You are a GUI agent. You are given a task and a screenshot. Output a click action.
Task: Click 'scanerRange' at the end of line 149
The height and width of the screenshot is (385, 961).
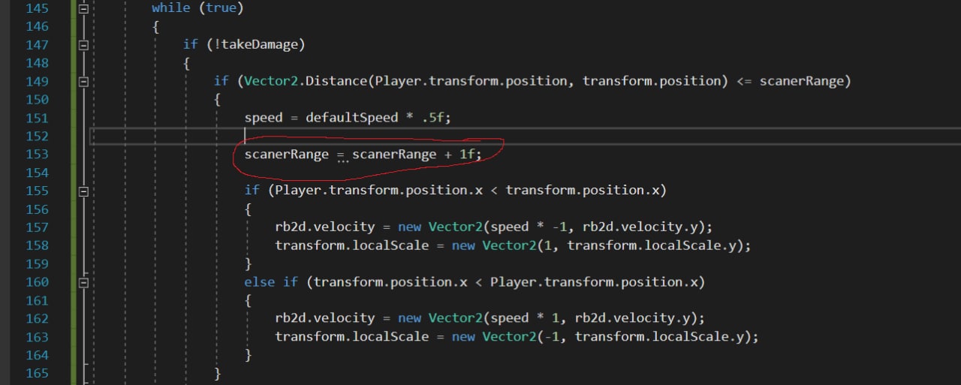point(801,81)
